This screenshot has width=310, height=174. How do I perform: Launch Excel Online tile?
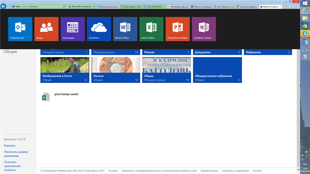(x=151, y=29)
